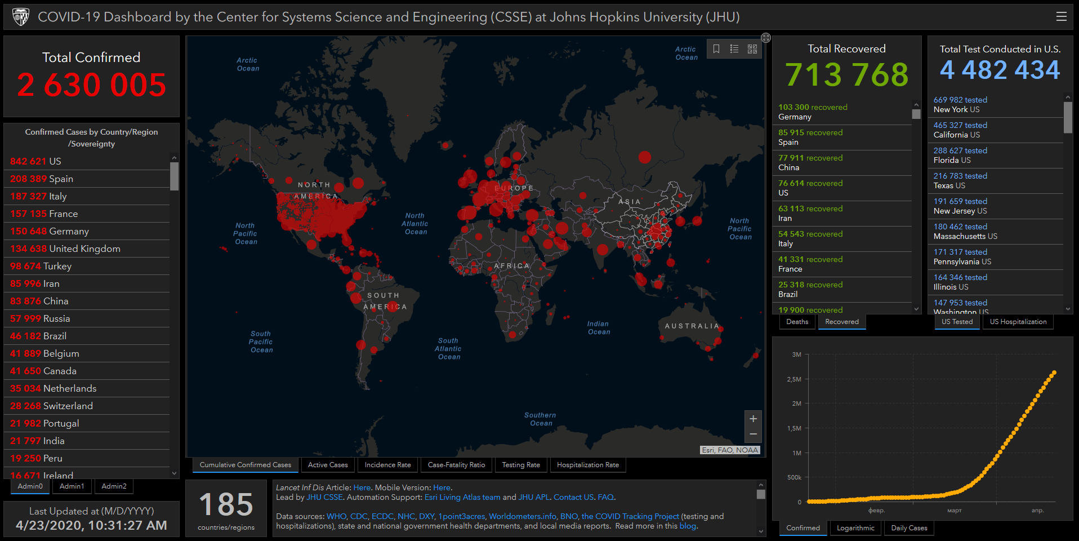Zoom in on the map
The image size is (1079, 541).
pos(753,419)
